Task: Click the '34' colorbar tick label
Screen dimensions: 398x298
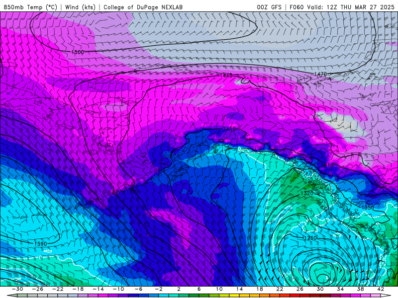Action: [x=340, y=289]
